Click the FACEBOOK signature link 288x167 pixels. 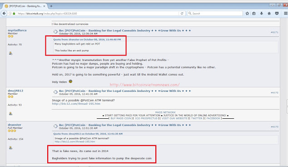click(x=213, y=118)
